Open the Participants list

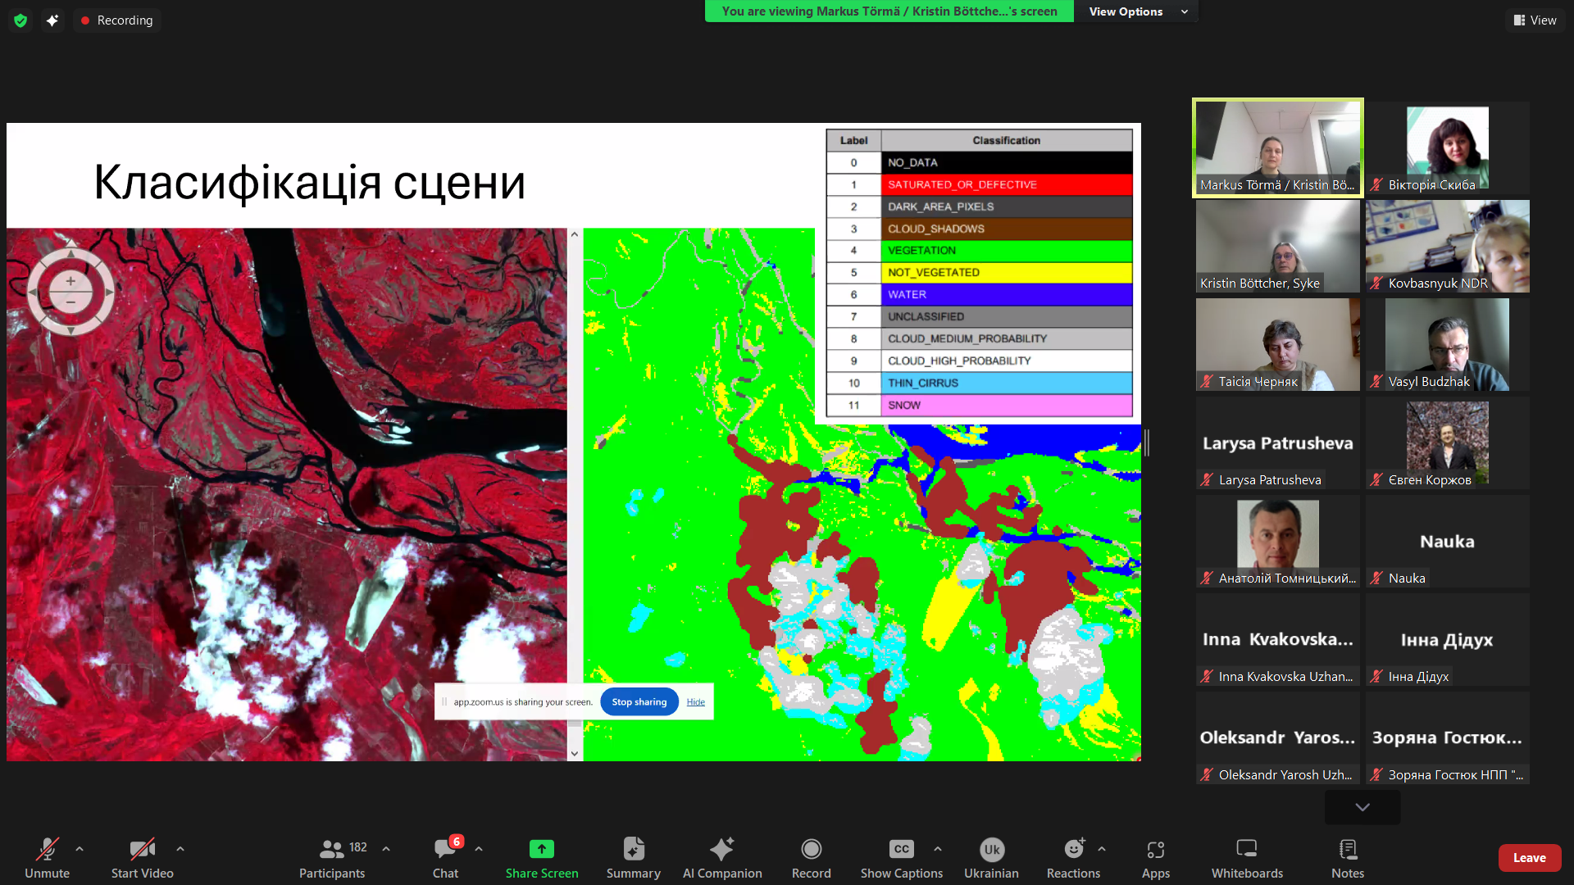point(331,858)
